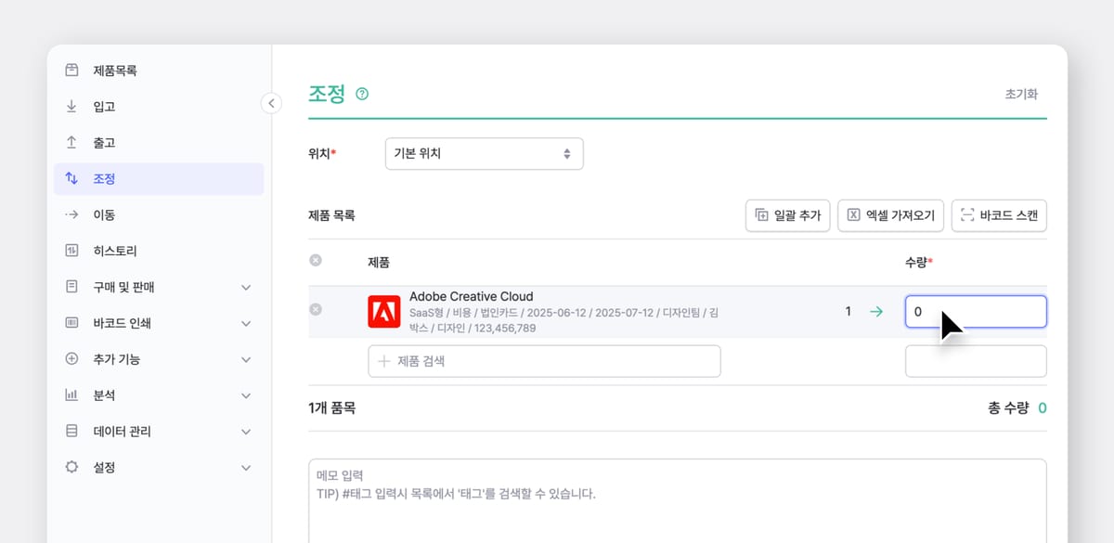Click the quantity input showing 0
Image resolution: width=1114 pixels, height=543 pixels.
click(976, 312)
